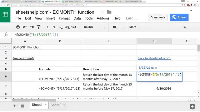Open the Explore button
Image resolution: width=200 pixels, height=112 pixels.
point(192,106)
